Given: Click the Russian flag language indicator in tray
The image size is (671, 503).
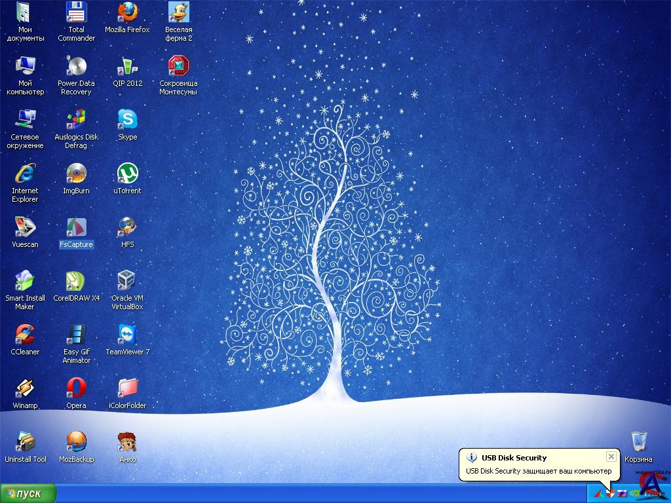Looking at the screenshot, I should 621,493.
